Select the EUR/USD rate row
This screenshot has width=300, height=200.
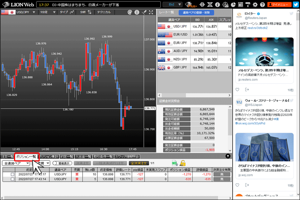pyautogui.click(x=194, y=35)
